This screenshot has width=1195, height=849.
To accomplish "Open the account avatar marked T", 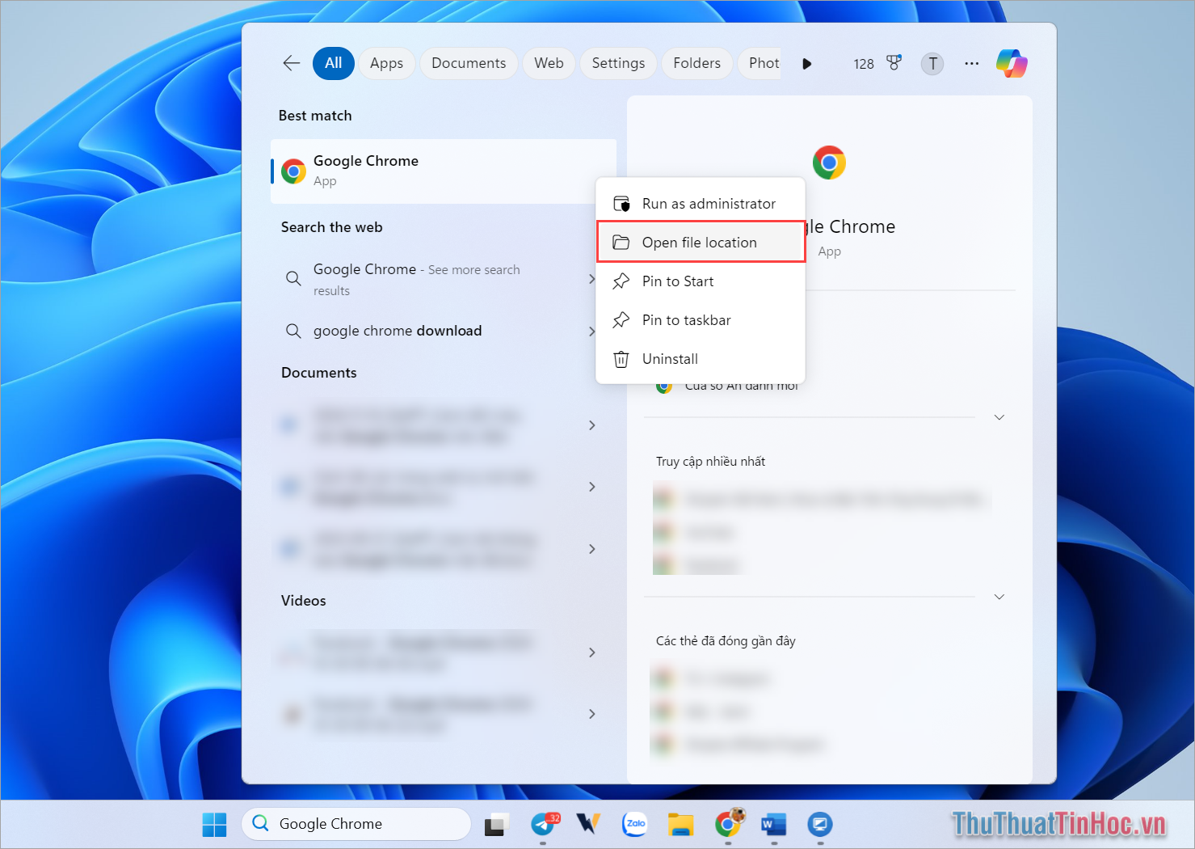I will [x=932, y=63].
